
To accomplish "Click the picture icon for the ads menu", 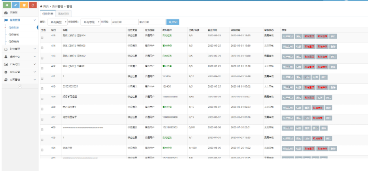I will click(6, 64).
